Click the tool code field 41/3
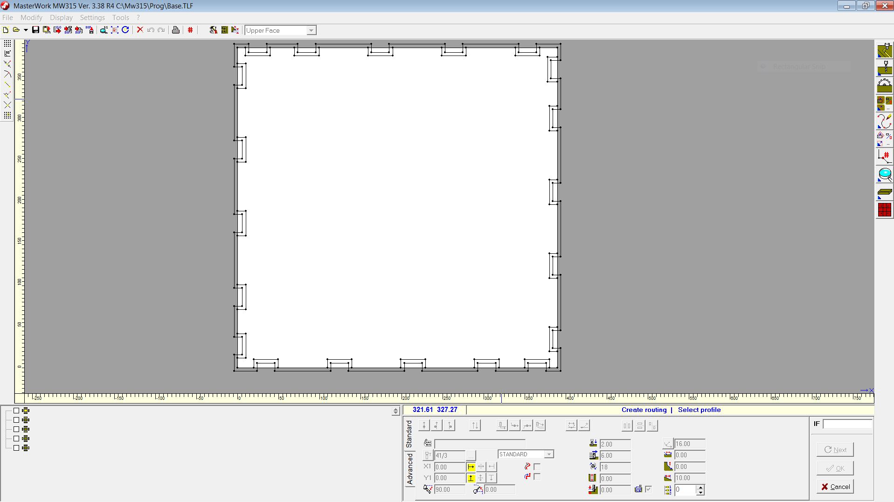Viewport: 894px width, 502px height. [450, 455]
